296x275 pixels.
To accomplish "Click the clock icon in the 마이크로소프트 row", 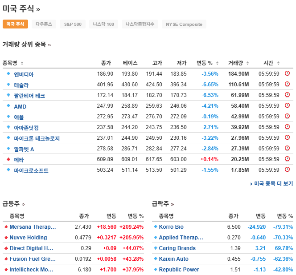I will click(x=287, y=170).
